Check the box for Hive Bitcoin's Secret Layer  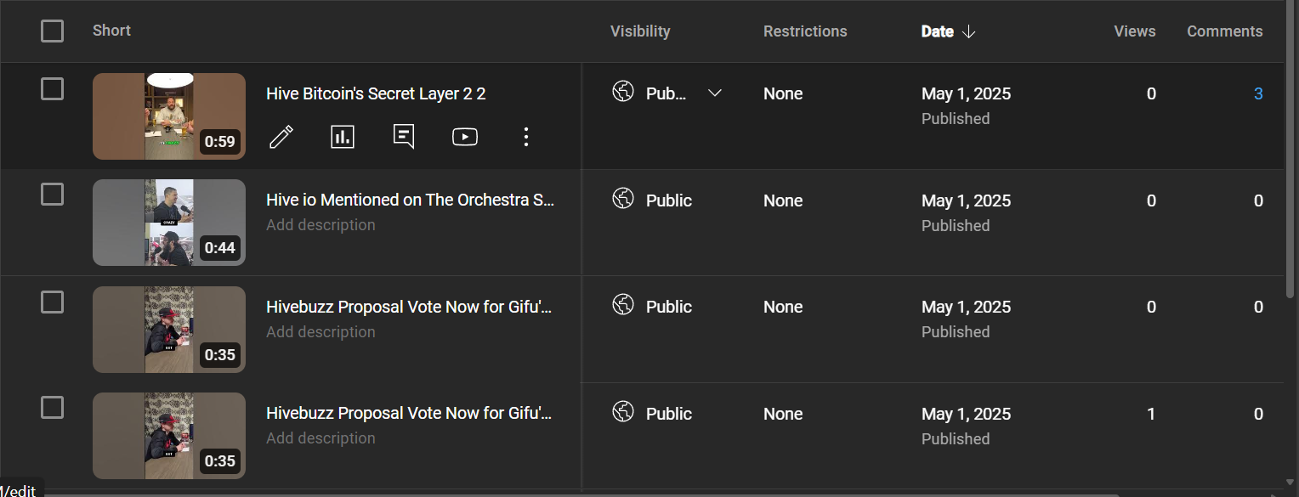coord(53,88)
